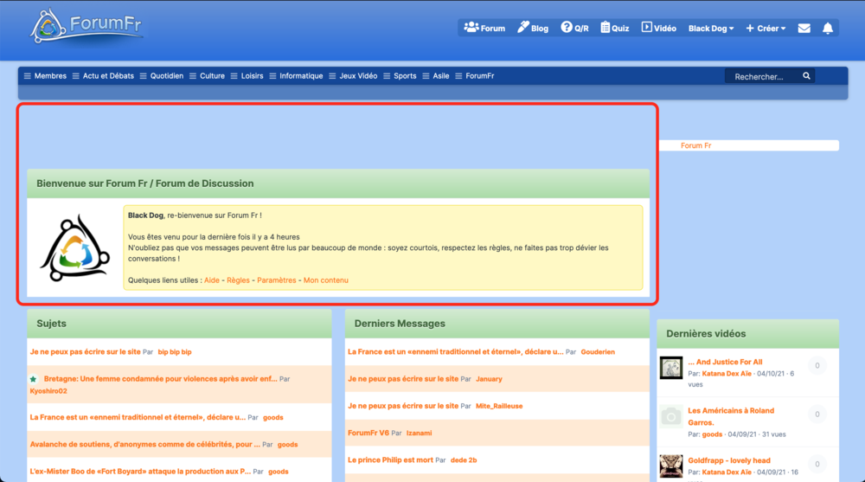Open the envelope messages icon
Screen dimensions: 865x482
click(804, 29)
